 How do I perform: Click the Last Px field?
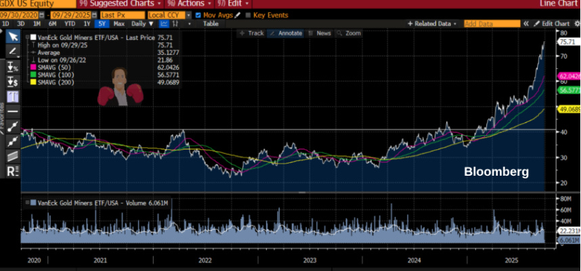[123, 15]
